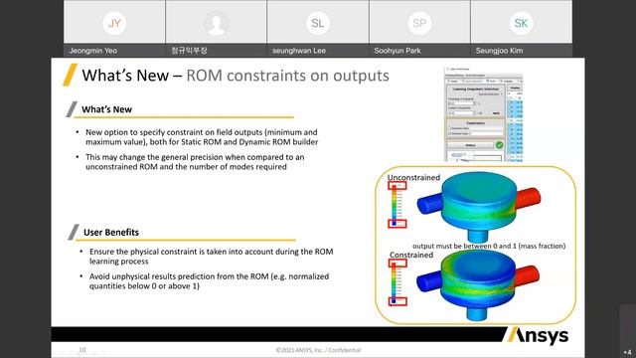Select the "seunghwan Lee" name label
Image resolution: width=636 pixels, height=358 pixels.
(299, 51)
